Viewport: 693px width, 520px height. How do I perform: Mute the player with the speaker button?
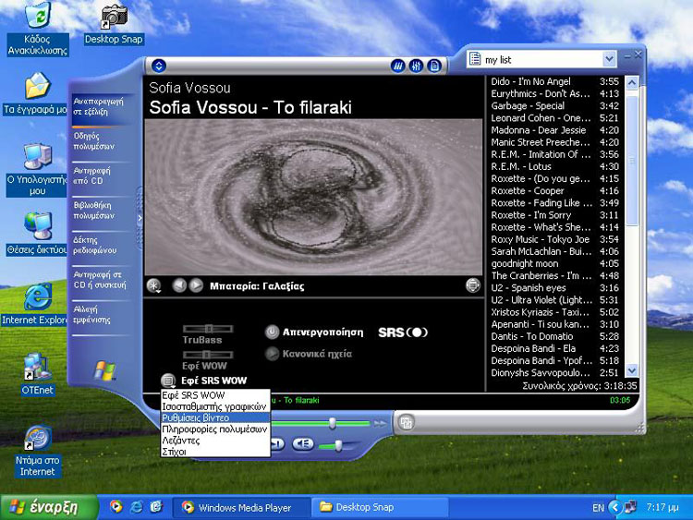303,444
